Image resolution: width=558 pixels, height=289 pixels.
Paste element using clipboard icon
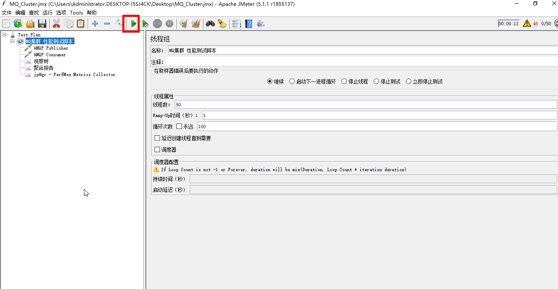81,24
